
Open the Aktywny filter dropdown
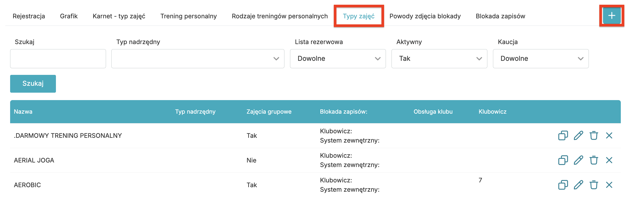tap(439, 59)
